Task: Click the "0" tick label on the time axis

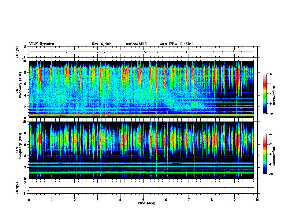Action: (29, 200)
